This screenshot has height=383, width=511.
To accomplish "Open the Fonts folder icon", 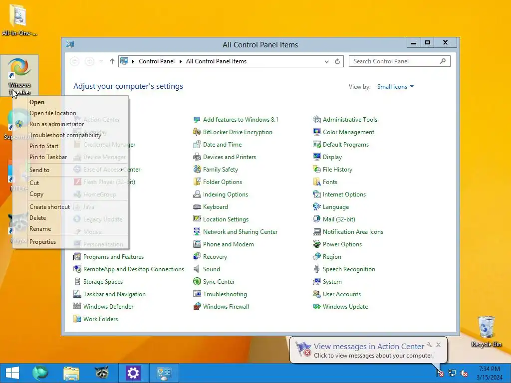I will coord(317,182).
